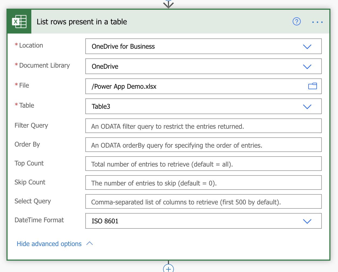Click the File field label

pyautogui.click(x=24, y=85)
